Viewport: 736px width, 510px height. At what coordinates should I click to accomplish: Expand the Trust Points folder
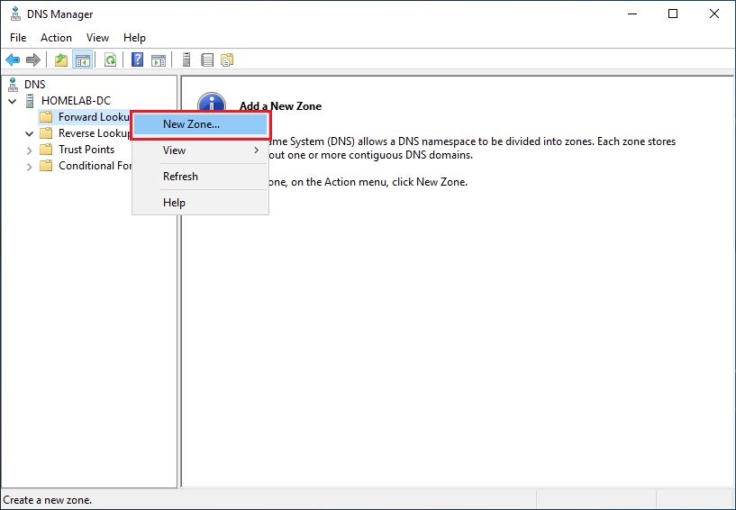(29, 150)
